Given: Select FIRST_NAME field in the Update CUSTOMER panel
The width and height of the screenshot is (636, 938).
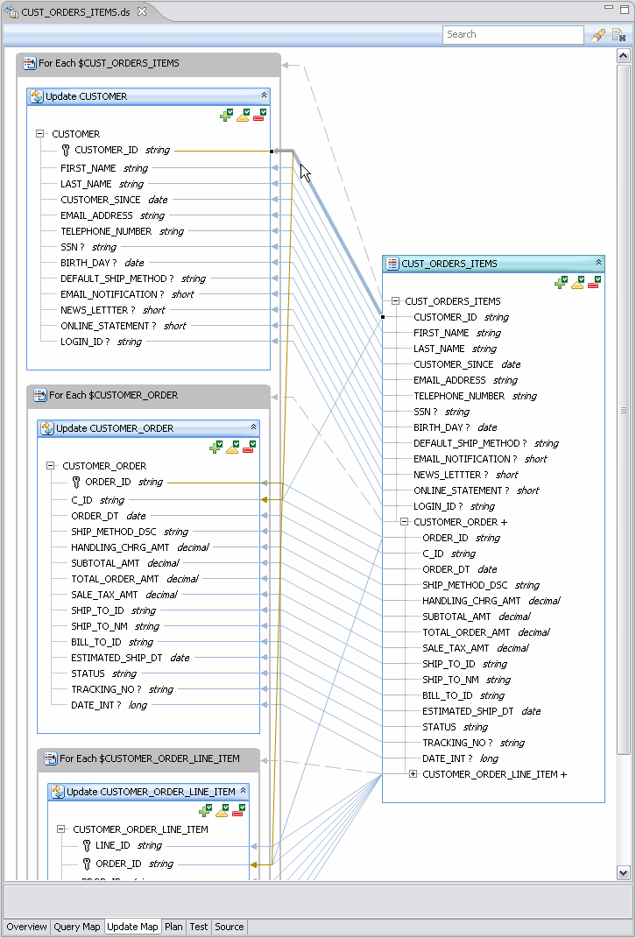Looking at the screenshot, I should click(88, 168).
